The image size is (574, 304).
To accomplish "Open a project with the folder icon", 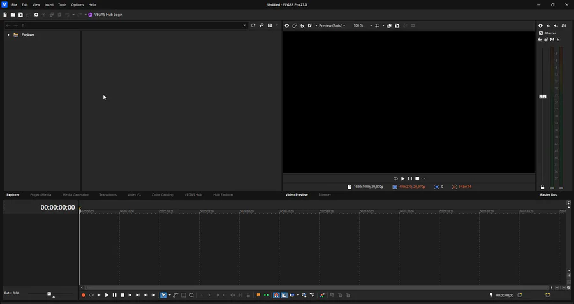I will [x=13, y=15].
